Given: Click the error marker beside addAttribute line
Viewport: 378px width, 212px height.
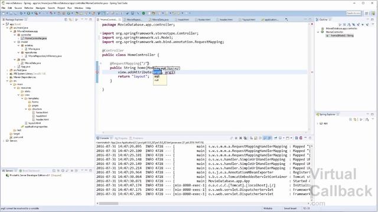Looking at the screenshot, I should coord(97,72).
